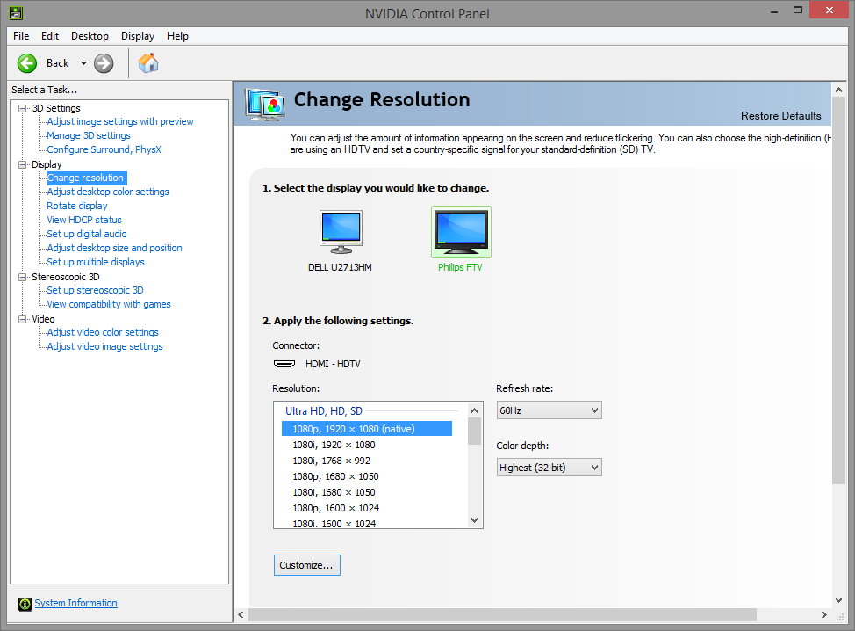The height and width of the screenshot is (631, 855).
Task: Click the System Information icon
Action: tap(25, 604)
